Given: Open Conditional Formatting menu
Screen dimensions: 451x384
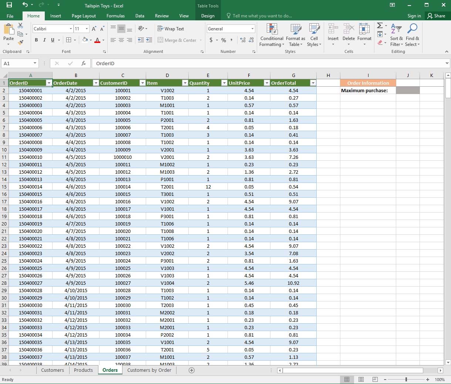Looking at the screenshot, I should (x=272, y=35).
